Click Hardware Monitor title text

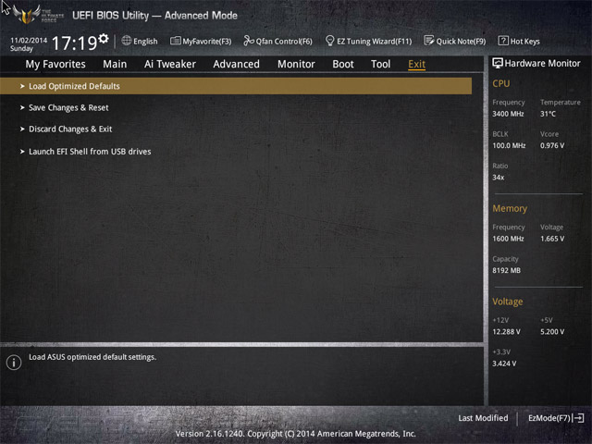543,64
